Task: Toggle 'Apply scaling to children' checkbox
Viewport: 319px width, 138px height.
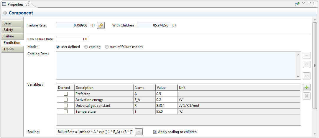Action: (155, 132)
